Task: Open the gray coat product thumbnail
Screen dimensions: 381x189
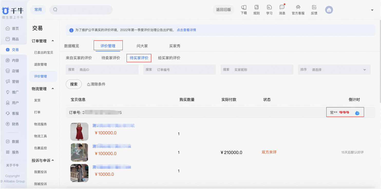Action: click(79, 173)
